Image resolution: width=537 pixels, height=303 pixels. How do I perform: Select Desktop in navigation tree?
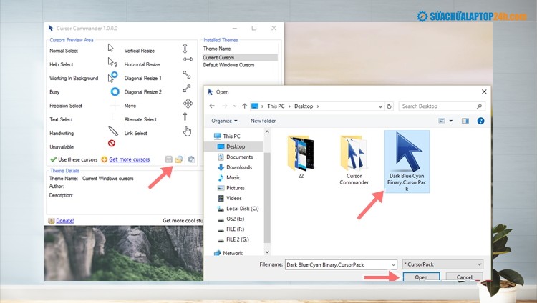click(x=233, y=146)
